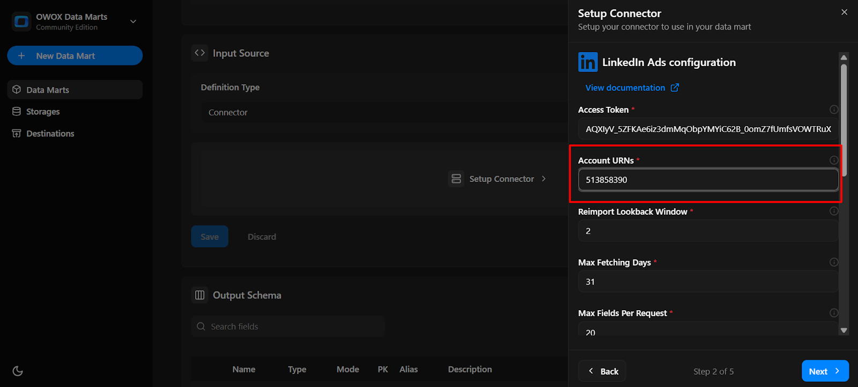Click the scrollbar up arrow in connector panel
The height and width of the screenshot is (387, 858).
(x=844, y=57)
